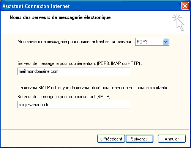The height and width of the screenshot is (148, 191).
Task: Click blank area after mail.mondomaine.com in field
Action: point(94,71)
